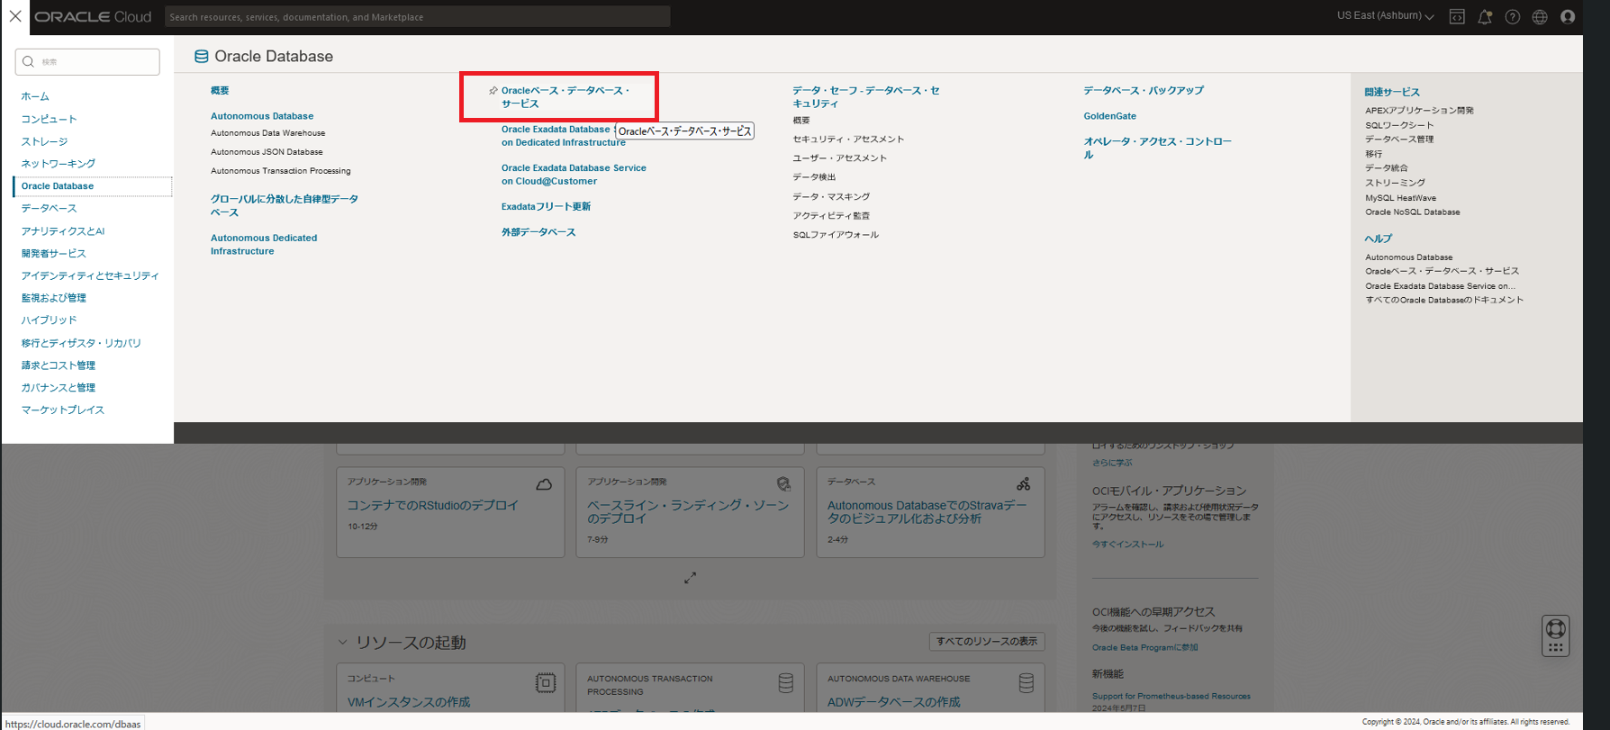Click すべてのリソースの表示 button
The width and height of the screenshot is (1610, 730).
(x=987, y=642)
